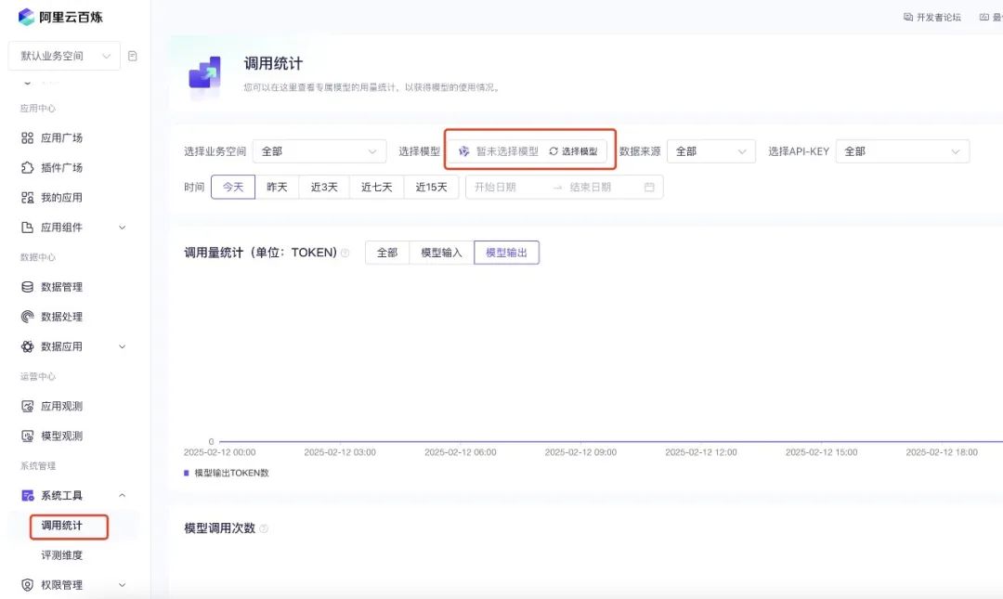
Task: Click the calendar icon in date range
Action: [649, 187]
